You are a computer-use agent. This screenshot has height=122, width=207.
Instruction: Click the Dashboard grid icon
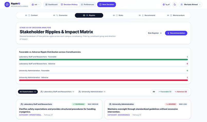tap(46, 4)
